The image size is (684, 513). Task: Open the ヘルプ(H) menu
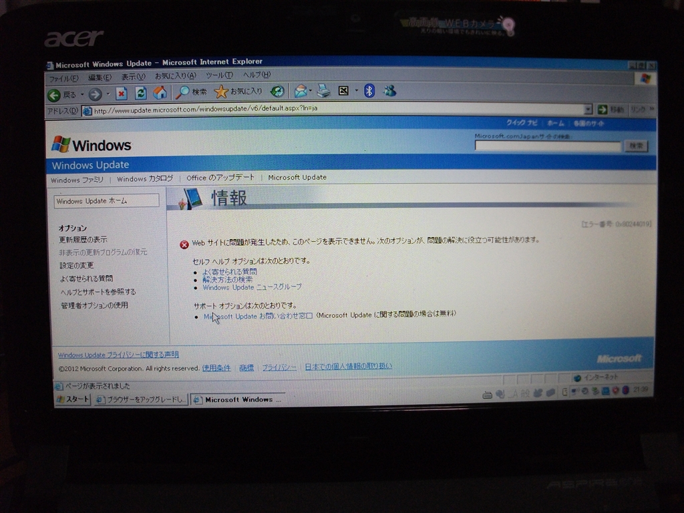coord(256,75)
